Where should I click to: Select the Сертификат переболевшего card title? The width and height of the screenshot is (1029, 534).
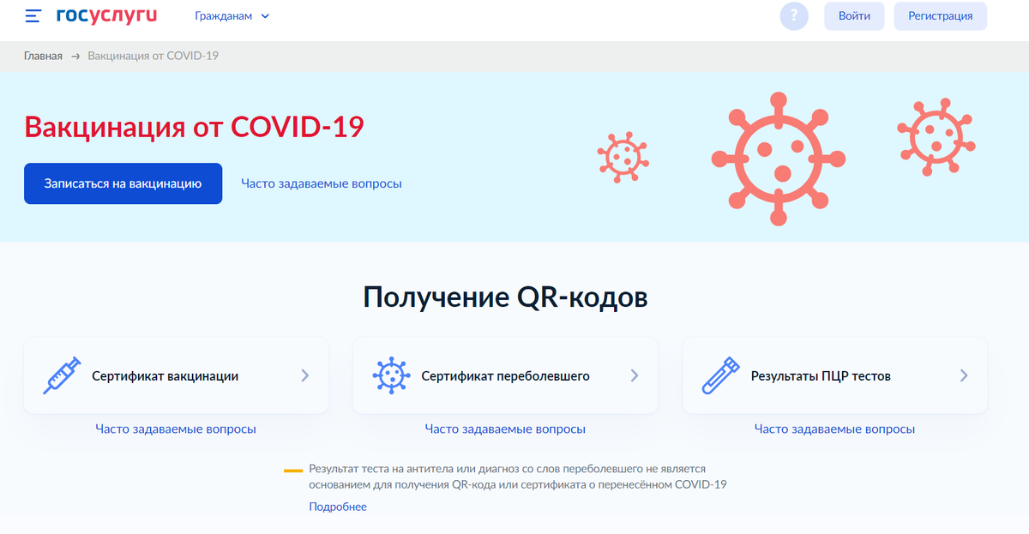click(x=505, y=375)
